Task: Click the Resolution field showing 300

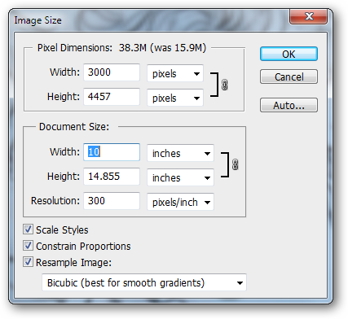Action: [112, 201]
